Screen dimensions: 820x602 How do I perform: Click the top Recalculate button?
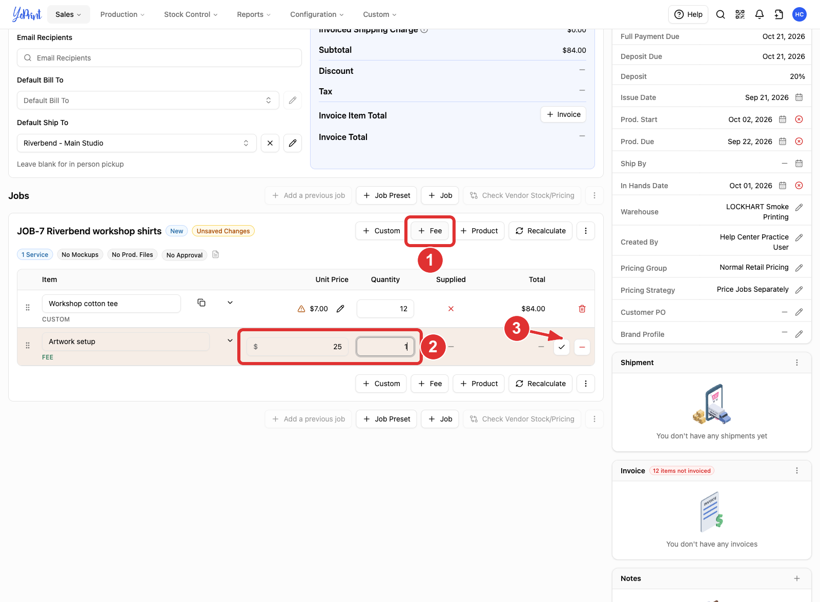541,231
